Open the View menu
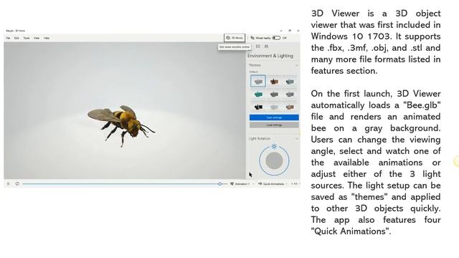459x258 pixels. (x=37, y=38)
